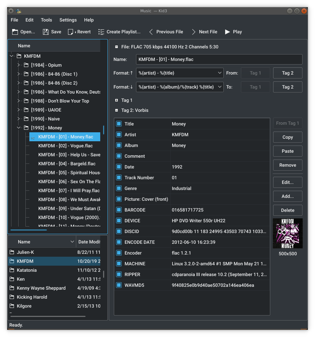Toggle the WAVMD5 field checkbox
The image size is (315, 337).
119,285
